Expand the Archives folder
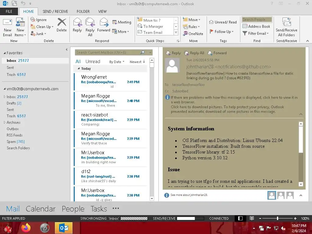The width and height of the screenshot is (312, 234). click(5, 122)
